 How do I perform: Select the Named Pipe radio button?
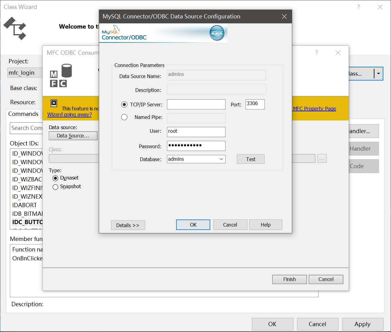(124, 117)
